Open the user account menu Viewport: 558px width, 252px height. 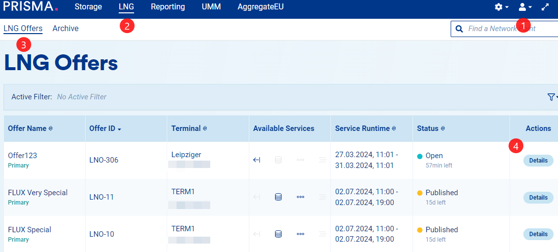[525, 7]
